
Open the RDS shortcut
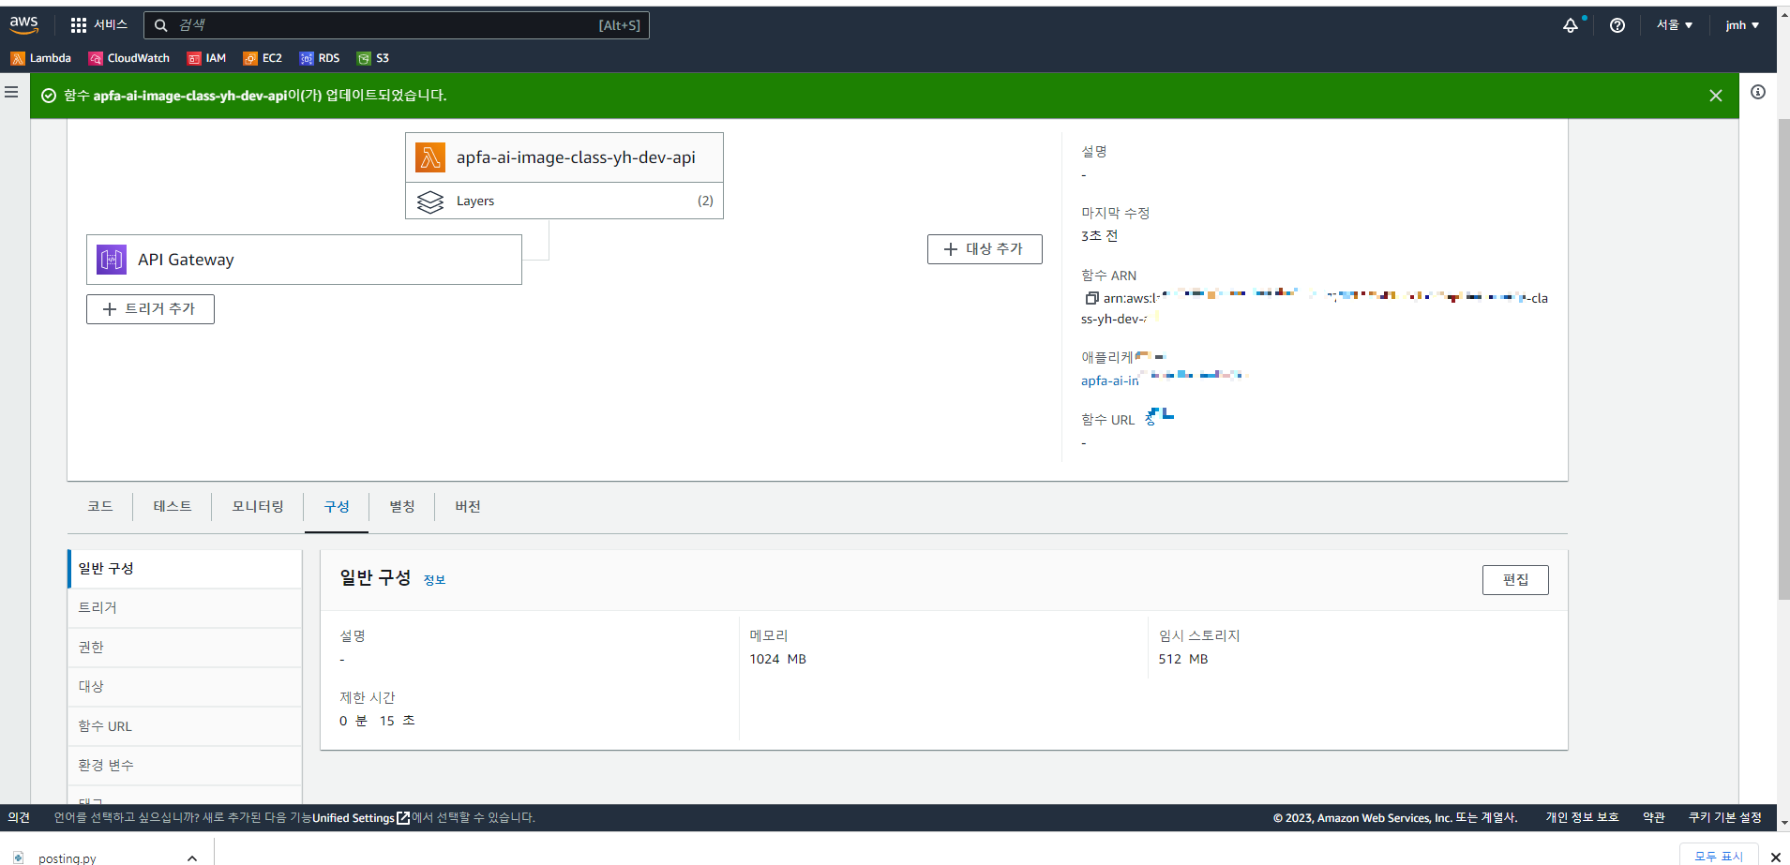click(320, 58)
